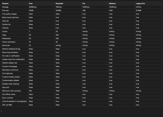Viewport: 163px width, 117px height.
Task: Click the 50MB/mo storage cell
Action: click(x=33, y=7)
